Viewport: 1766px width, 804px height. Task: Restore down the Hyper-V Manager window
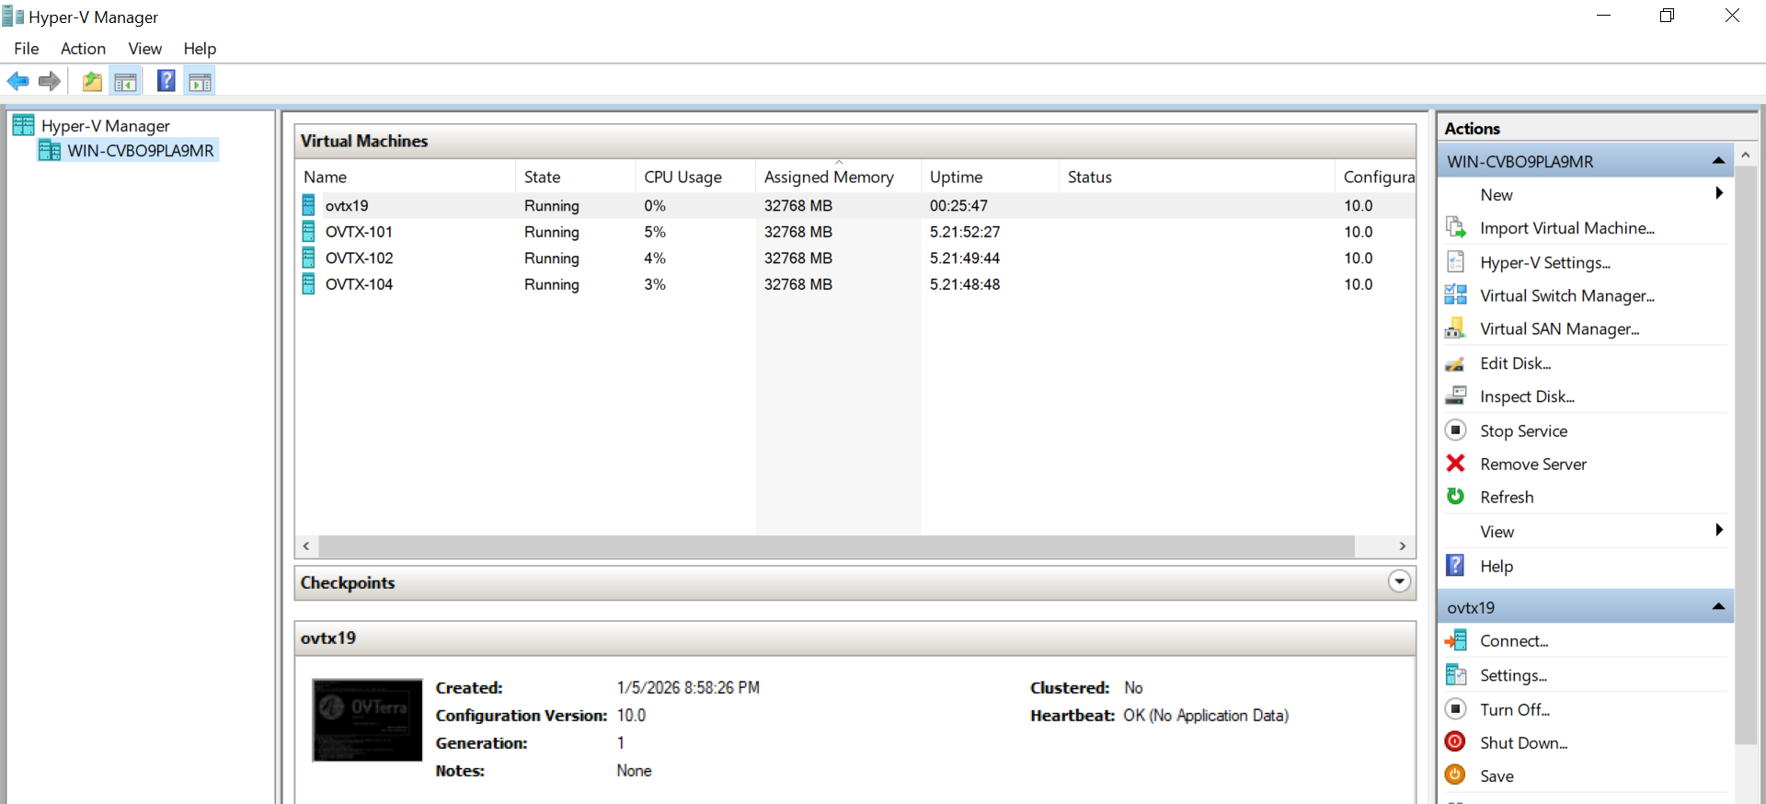tap(1667, 16)
